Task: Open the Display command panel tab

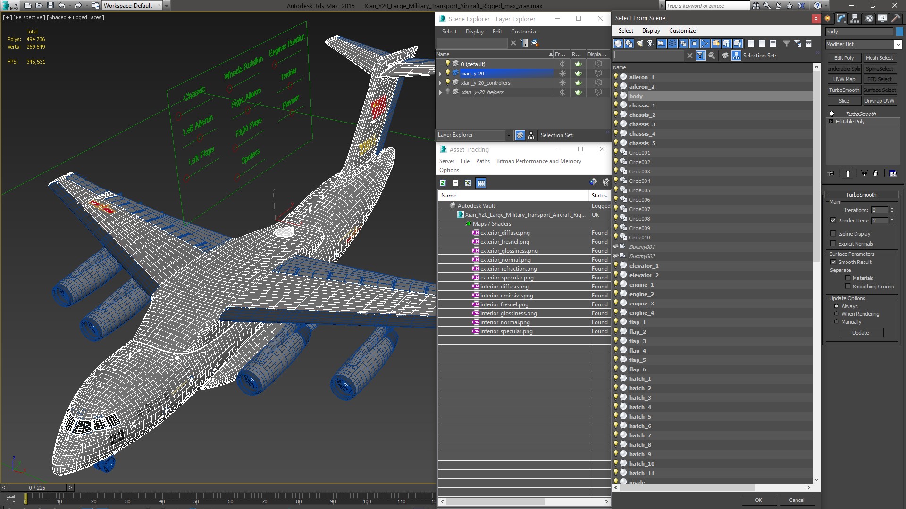Action: click(881, 18)
